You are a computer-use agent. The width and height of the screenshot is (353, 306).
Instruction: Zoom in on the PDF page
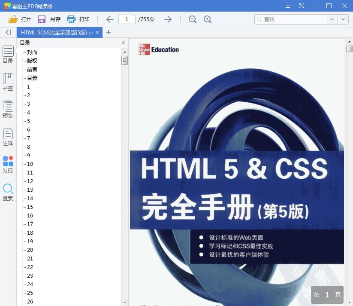[208, 19]
